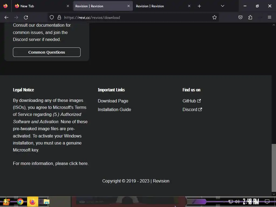The height and width of the screenshot is (207, 276).
Task: Open the Save to Pocket icon
Action: 240,17
